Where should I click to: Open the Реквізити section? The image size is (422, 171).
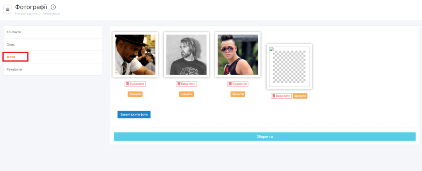53,69
